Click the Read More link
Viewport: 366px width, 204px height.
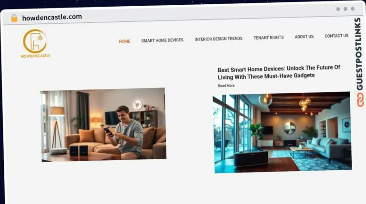point(226,86)
